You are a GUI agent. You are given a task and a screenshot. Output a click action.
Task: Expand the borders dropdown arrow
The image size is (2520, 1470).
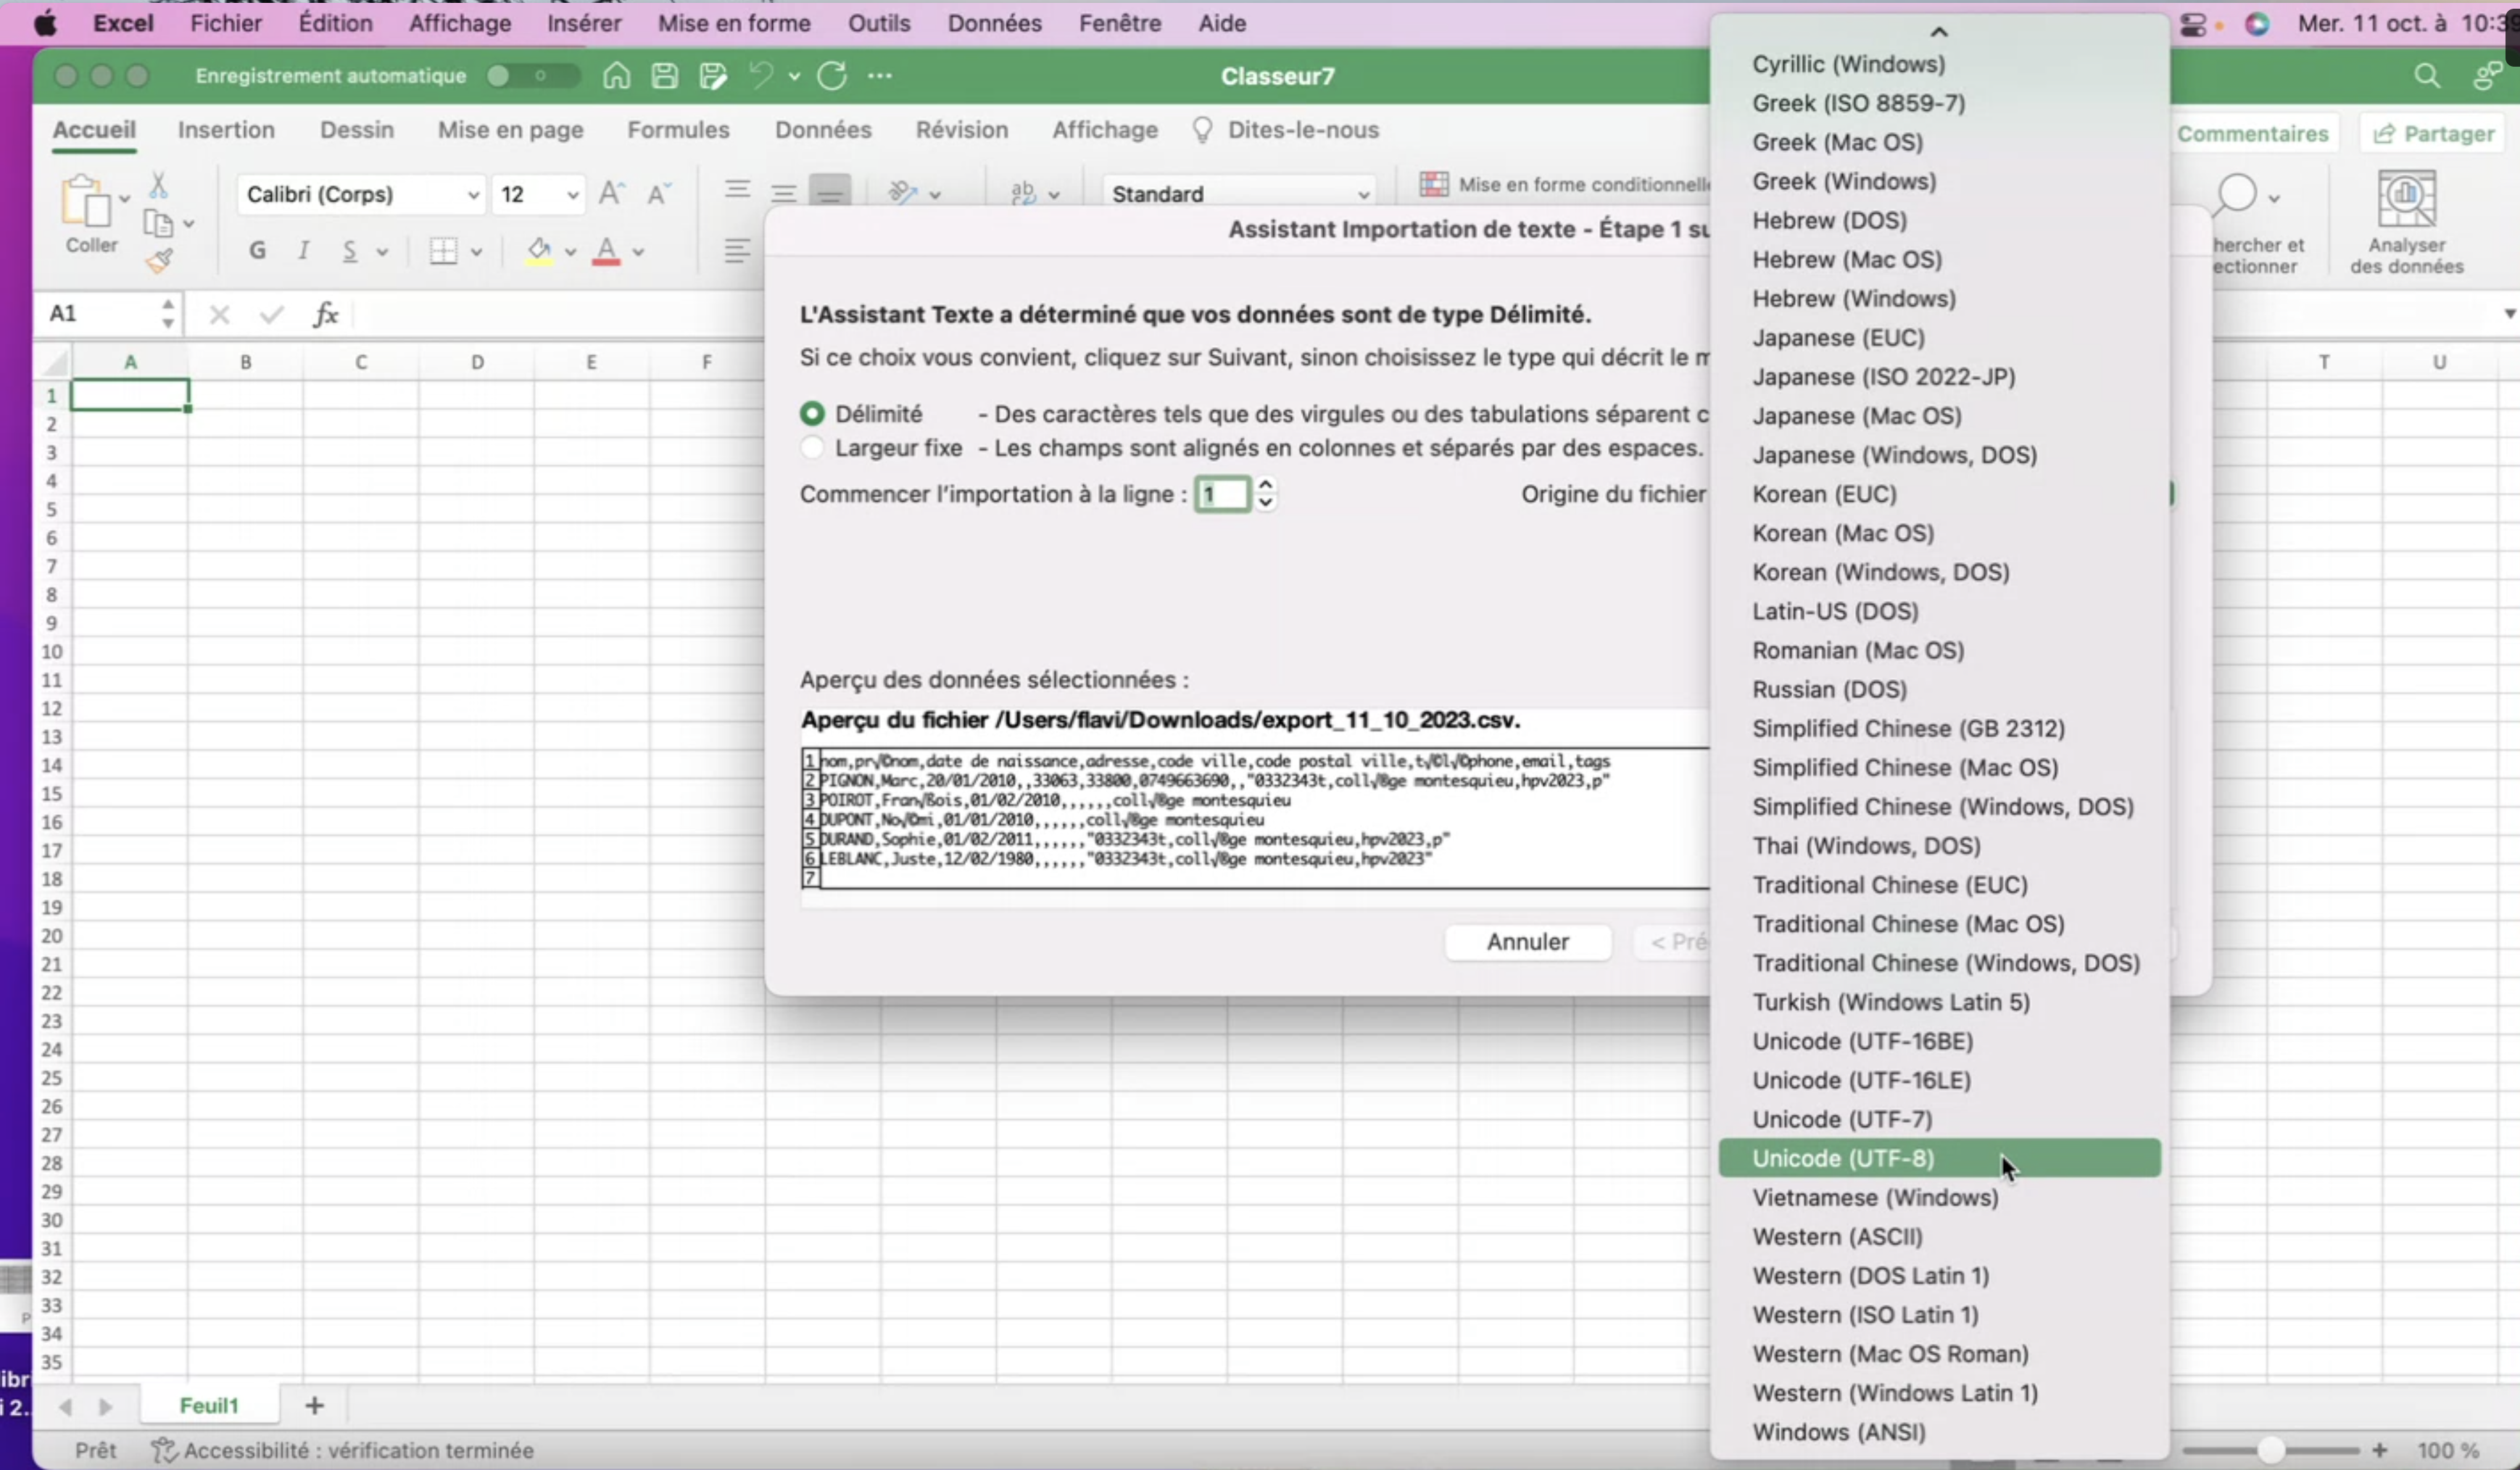[476, 252]
